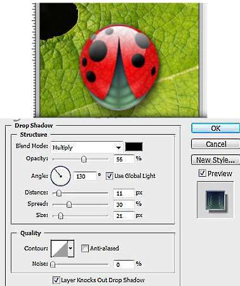Click the Distance slider handle
This screenshot has width=240, height=286.
point(59,193)
